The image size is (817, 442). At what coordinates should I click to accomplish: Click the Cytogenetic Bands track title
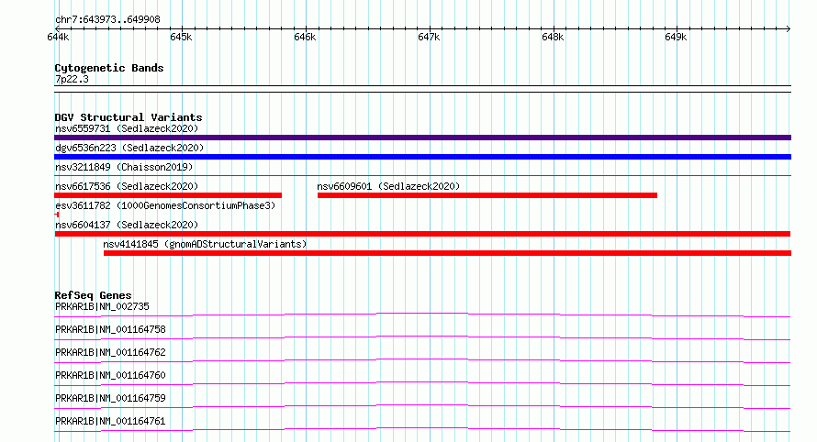(109, 68)
